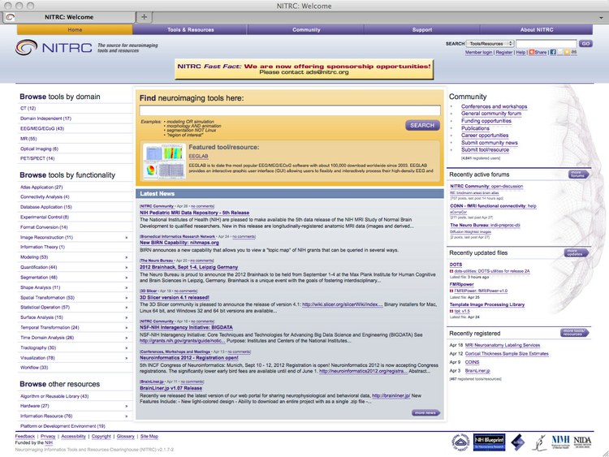Click the Member login link

[x=478, y=53]
